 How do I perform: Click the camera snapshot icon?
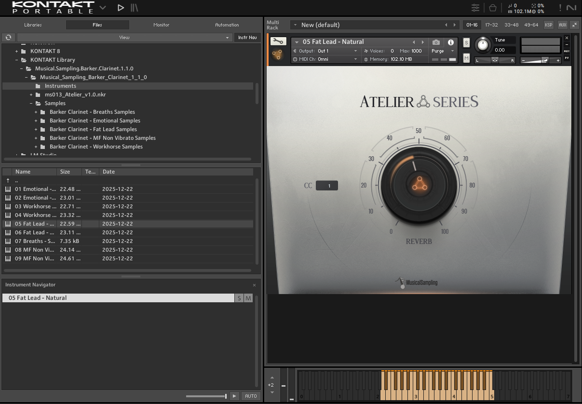pyautogui.click(x=436, y=42)
